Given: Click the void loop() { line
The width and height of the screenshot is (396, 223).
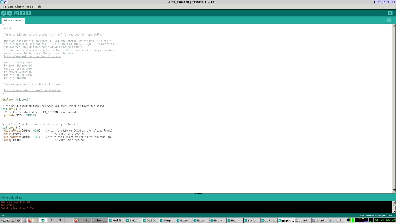Looking at the screenshot, I should [11, 128].
